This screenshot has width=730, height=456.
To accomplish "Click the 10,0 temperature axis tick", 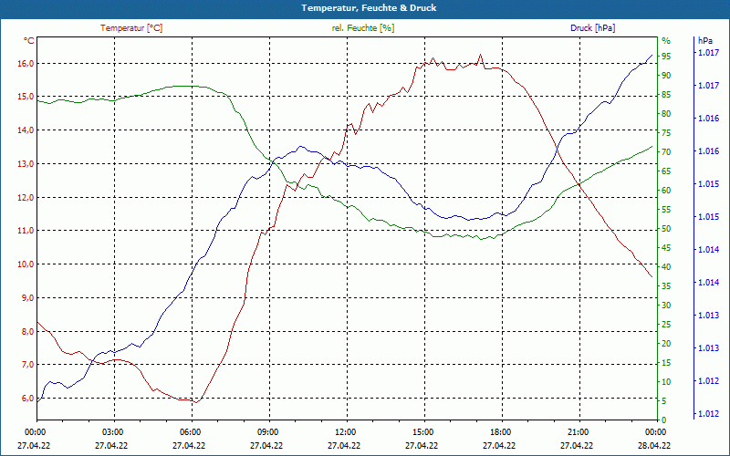I will pos(26,264).
